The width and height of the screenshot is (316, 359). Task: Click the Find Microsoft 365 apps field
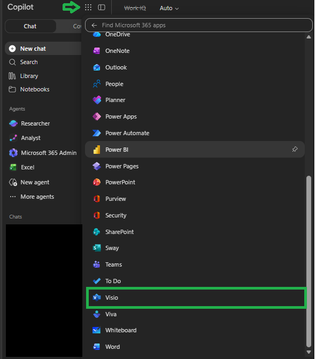click(x=199, y=25)
